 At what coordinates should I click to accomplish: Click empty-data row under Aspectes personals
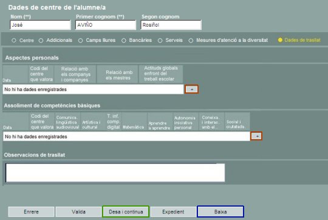93,89
